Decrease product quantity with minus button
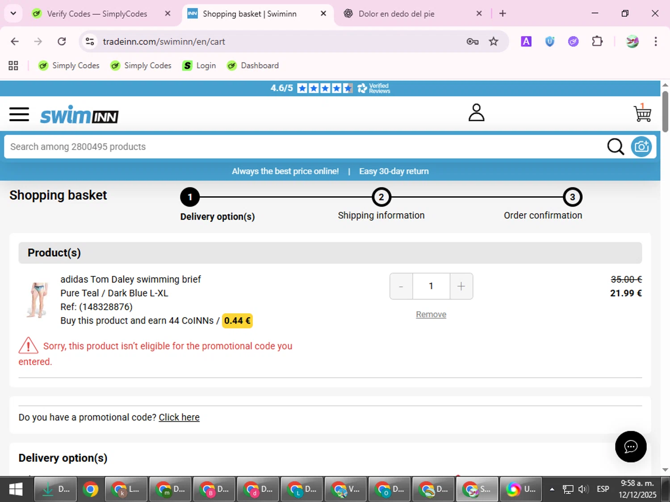 click(401, 286)
